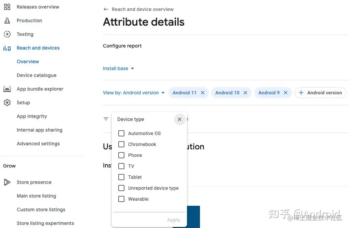Click the Apply button
349x228 pixels.
coord(174,220)
